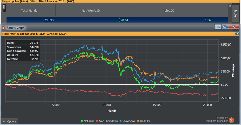
Task: Click the Results Graph window icon
Action: tap(3, 28)
